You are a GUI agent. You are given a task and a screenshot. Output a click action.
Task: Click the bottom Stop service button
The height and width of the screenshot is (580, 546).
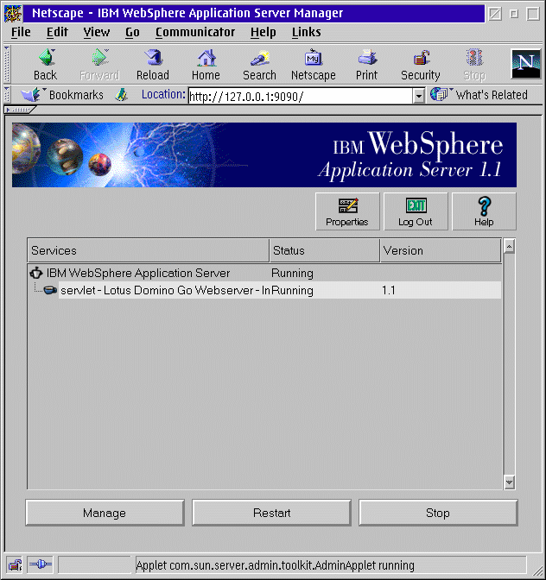click(x=438, y=513)
